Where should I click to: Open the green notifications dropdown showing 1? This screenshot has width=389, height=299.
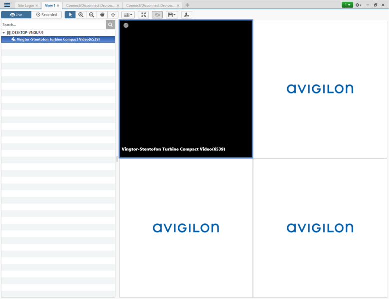click(x=347, y=5)
